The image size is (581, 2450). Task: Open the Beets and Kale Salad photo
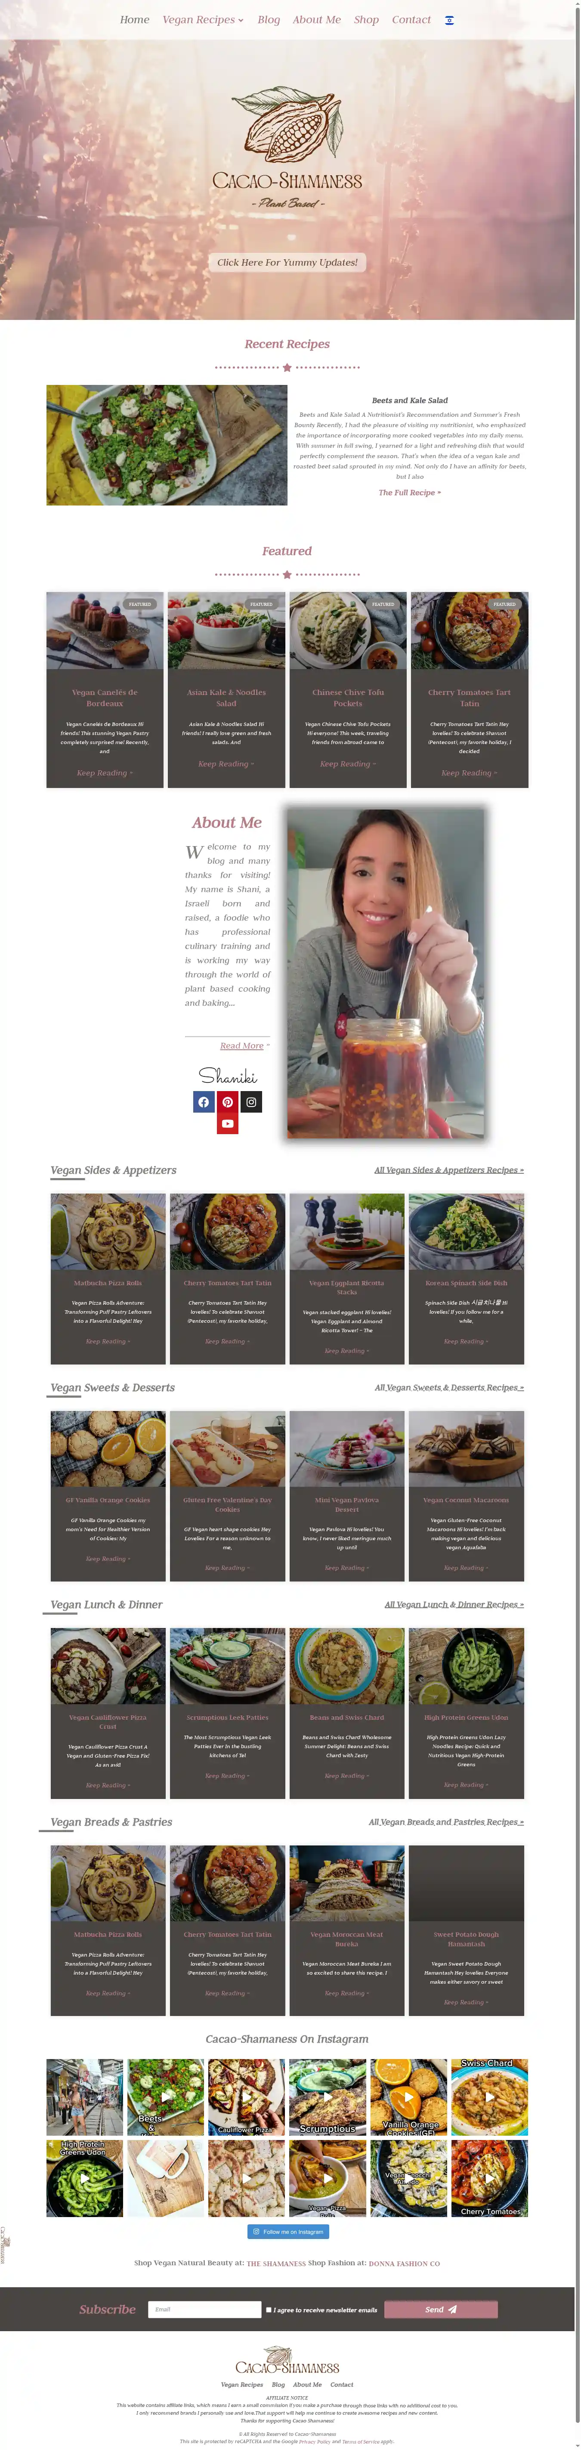click(x=167, y=445)
